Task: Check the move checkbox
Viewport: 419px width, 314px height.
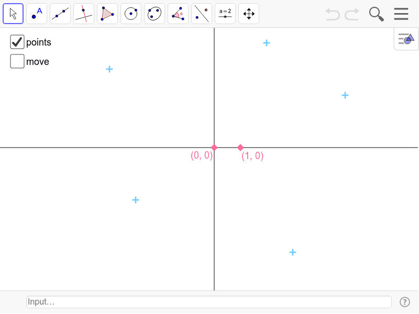Action: [x=17, y=61]
